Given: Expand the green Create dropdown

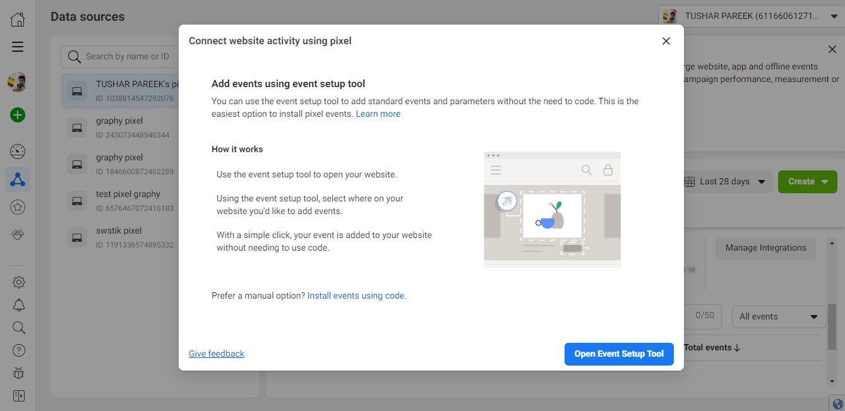Looking at the screenshot, I should (x=808, y=182).
